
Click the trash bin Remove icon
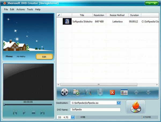(x=100, y=92)
